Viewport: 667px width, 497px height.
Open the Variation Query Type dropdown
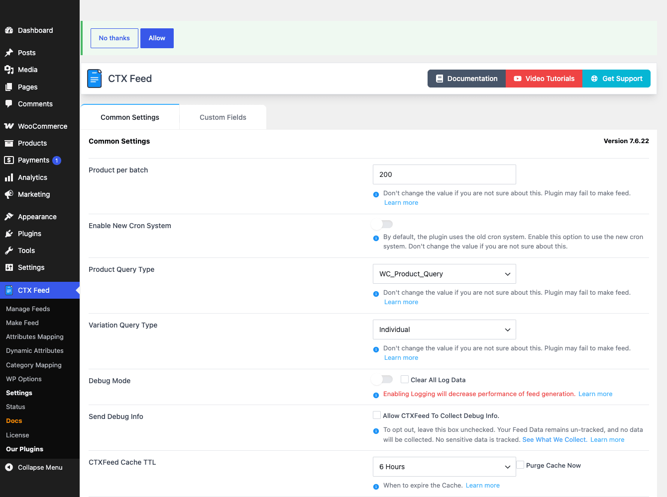(x=445, y=330)
